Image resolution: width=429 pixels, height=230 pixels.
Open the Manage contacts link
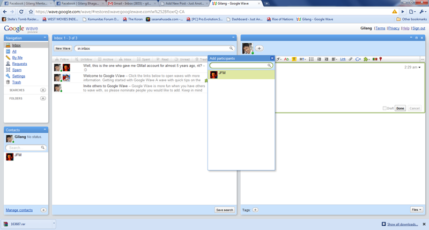tap(19, 210)
